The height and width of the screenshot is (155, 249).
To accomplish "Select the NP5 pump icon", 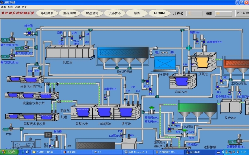I will pos(169,129).
